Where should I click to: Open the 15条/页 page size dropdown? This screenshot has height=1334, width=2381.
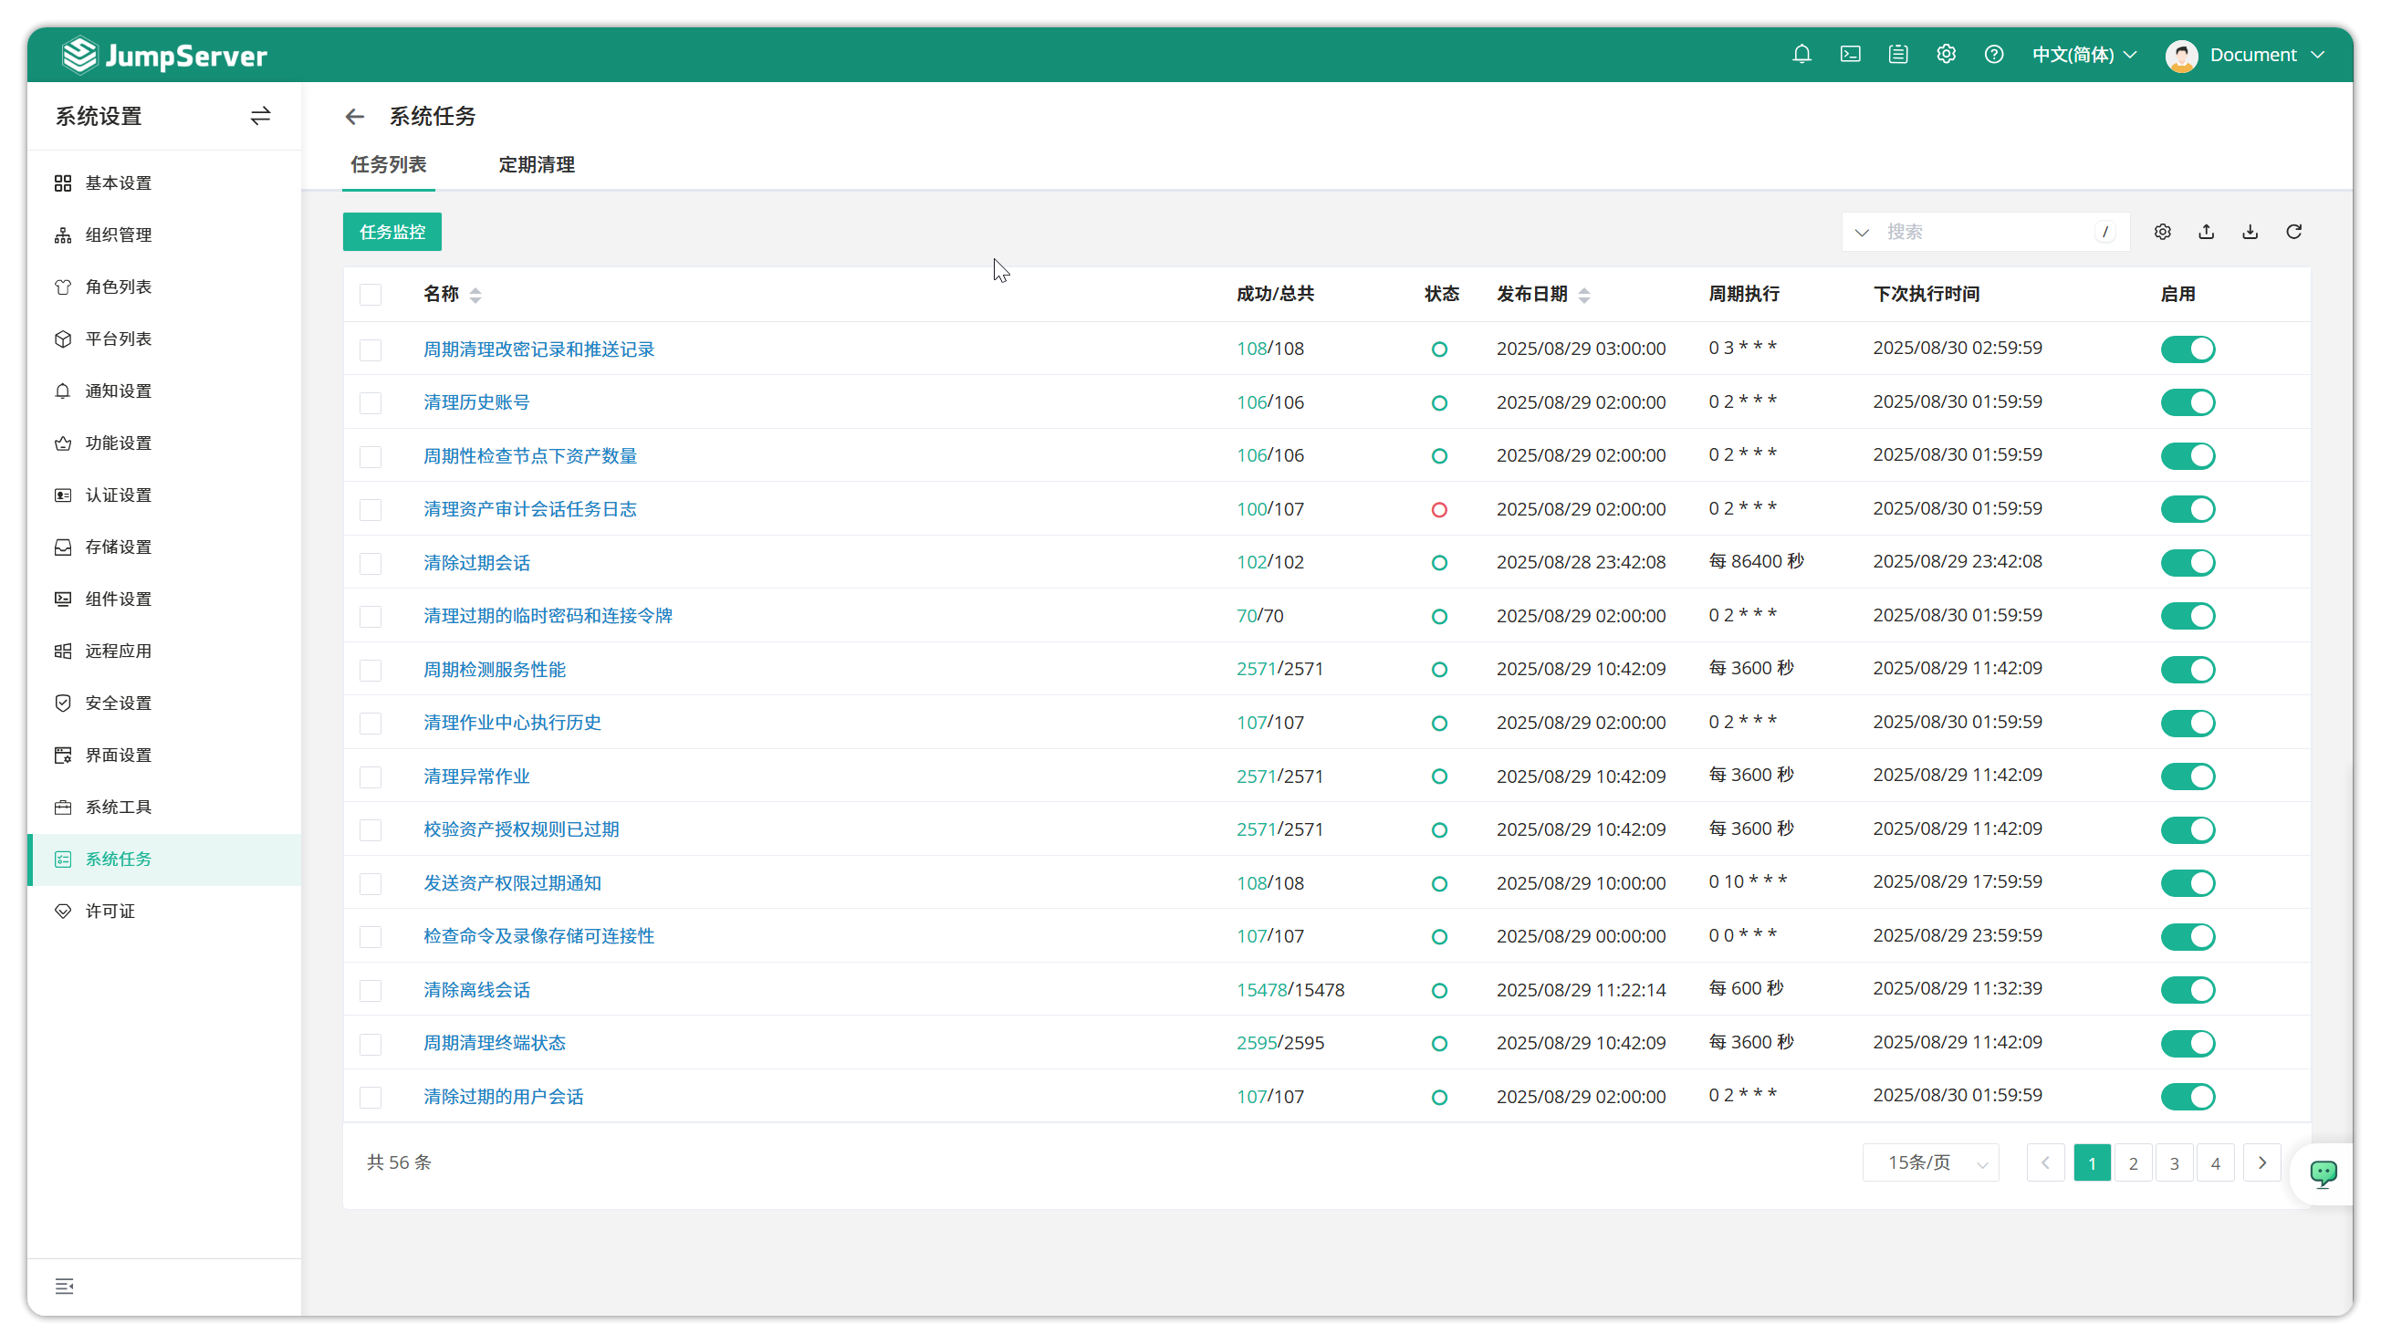(1931, 1162)
